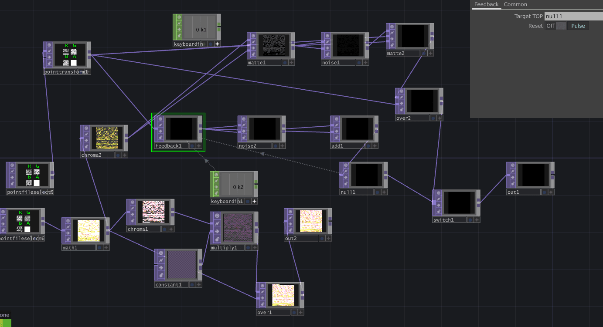Select the pointfileselect5 node viewer
The width and height of the screenshot is (603, 327).
(33, 175)
